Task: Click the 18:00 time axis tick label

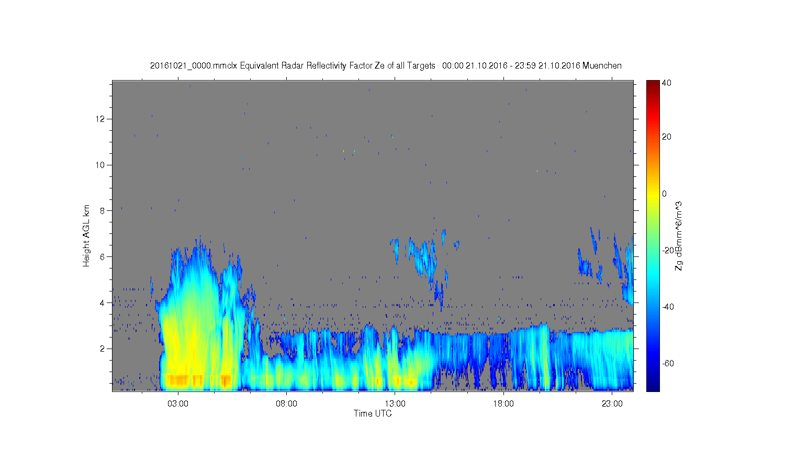Action: click(504, 404)
